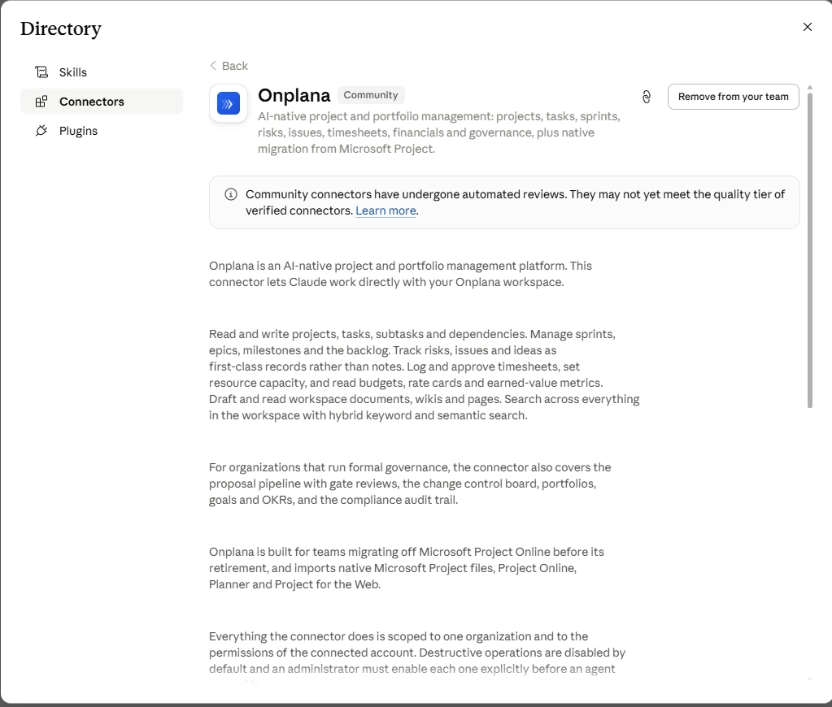Copy the connector link icon
The image size is (832, 707).
[647, 97]
